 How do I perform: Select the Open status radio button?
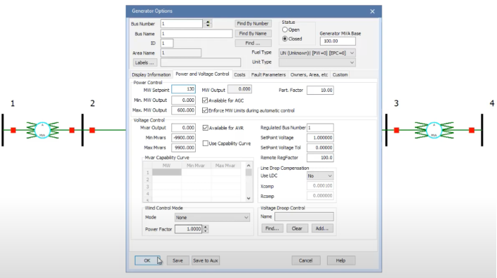click(x=284, y=29)
